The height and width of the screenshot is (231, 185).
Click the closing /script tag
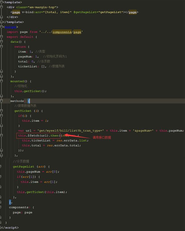(x=10, y=228)
